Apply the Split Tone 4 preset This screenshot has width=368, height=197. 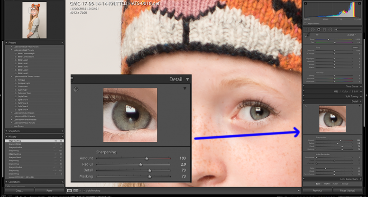click(23, 110)
